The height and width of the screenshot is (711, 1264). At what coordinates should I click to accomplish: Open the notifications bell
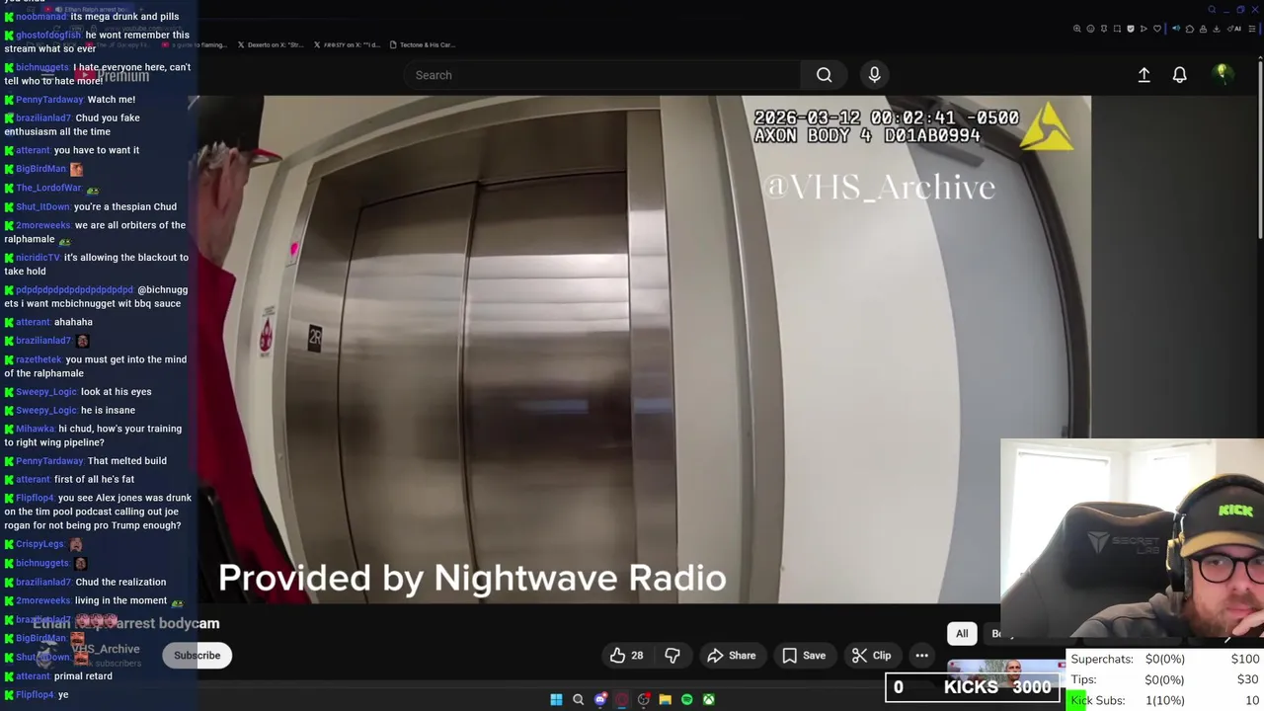(1179, 75)
